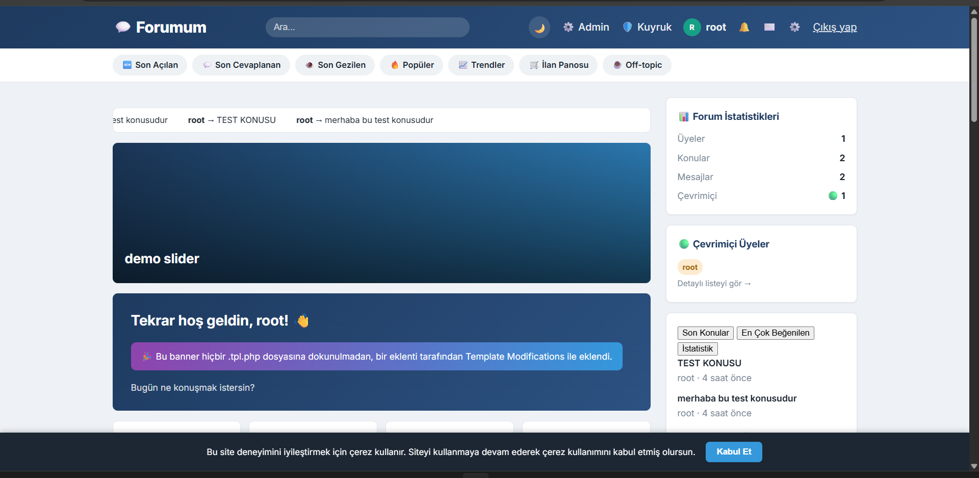
Task: Click ticker item root → TEST KONUSU
Action: click(x=232, y=120)
